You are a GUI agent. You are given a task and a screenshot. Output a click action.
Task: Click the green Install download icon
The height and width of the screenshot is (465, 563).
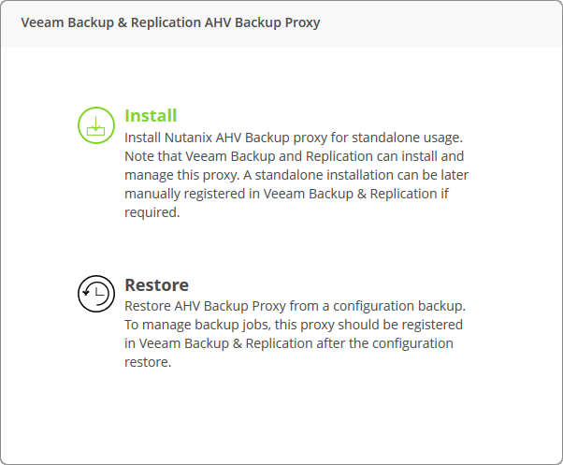(x=95, y=124)
